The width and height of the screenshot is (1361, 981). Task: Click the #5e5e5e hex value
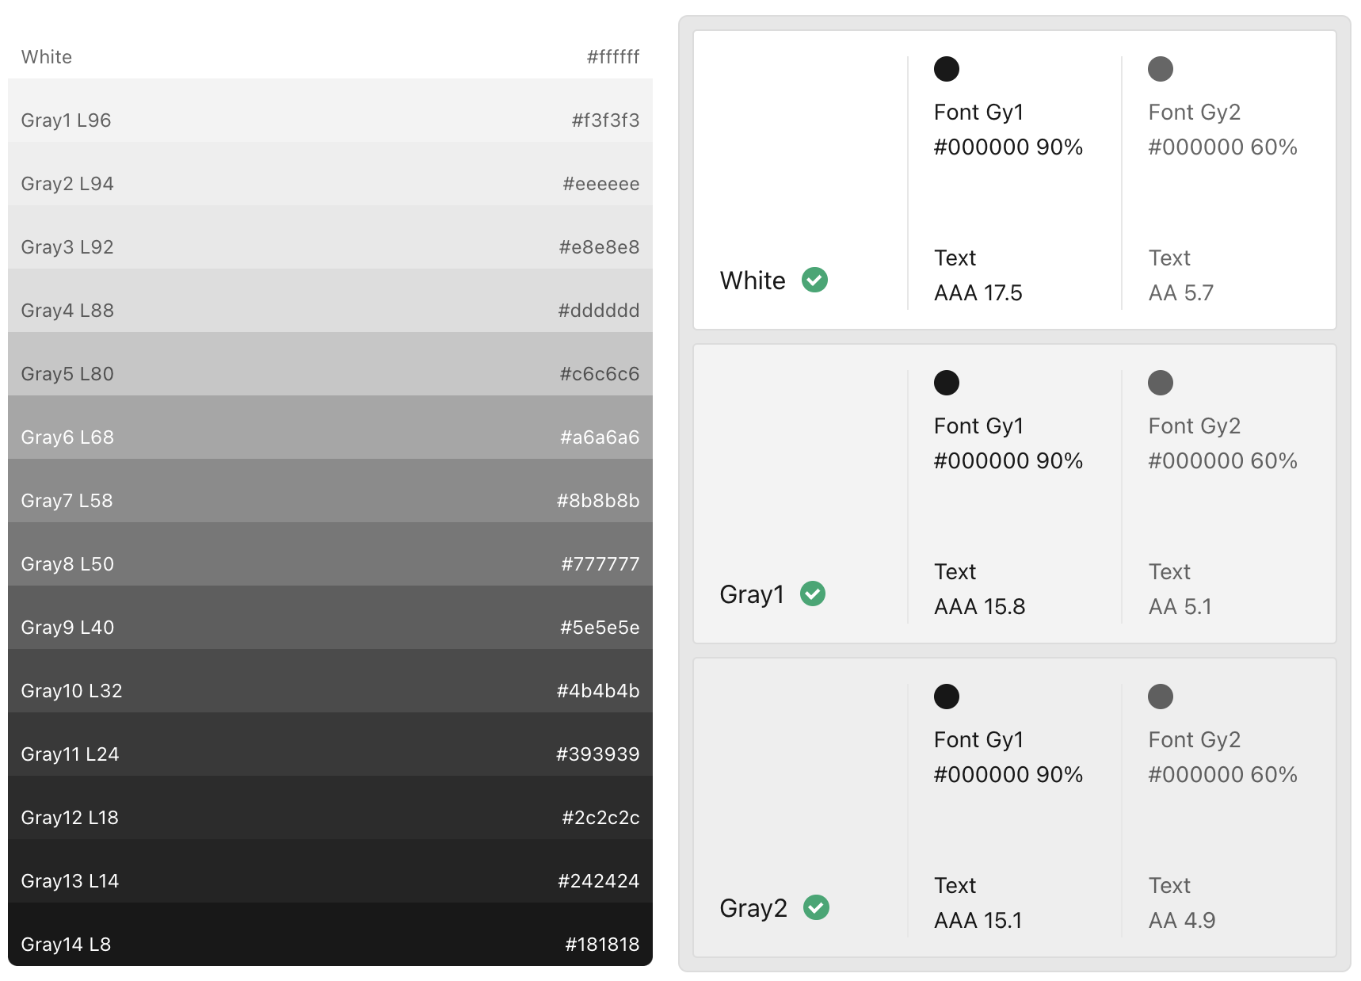coord(600,628)
